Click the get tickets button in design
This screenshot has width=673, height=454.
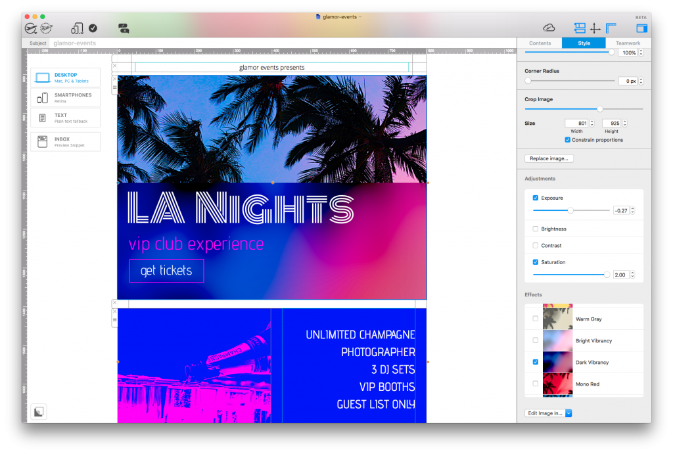pos(166,270)
